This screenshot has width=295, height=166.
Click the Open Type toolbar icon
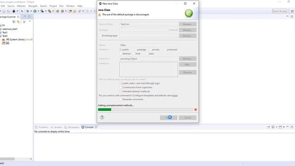[70, 11]
